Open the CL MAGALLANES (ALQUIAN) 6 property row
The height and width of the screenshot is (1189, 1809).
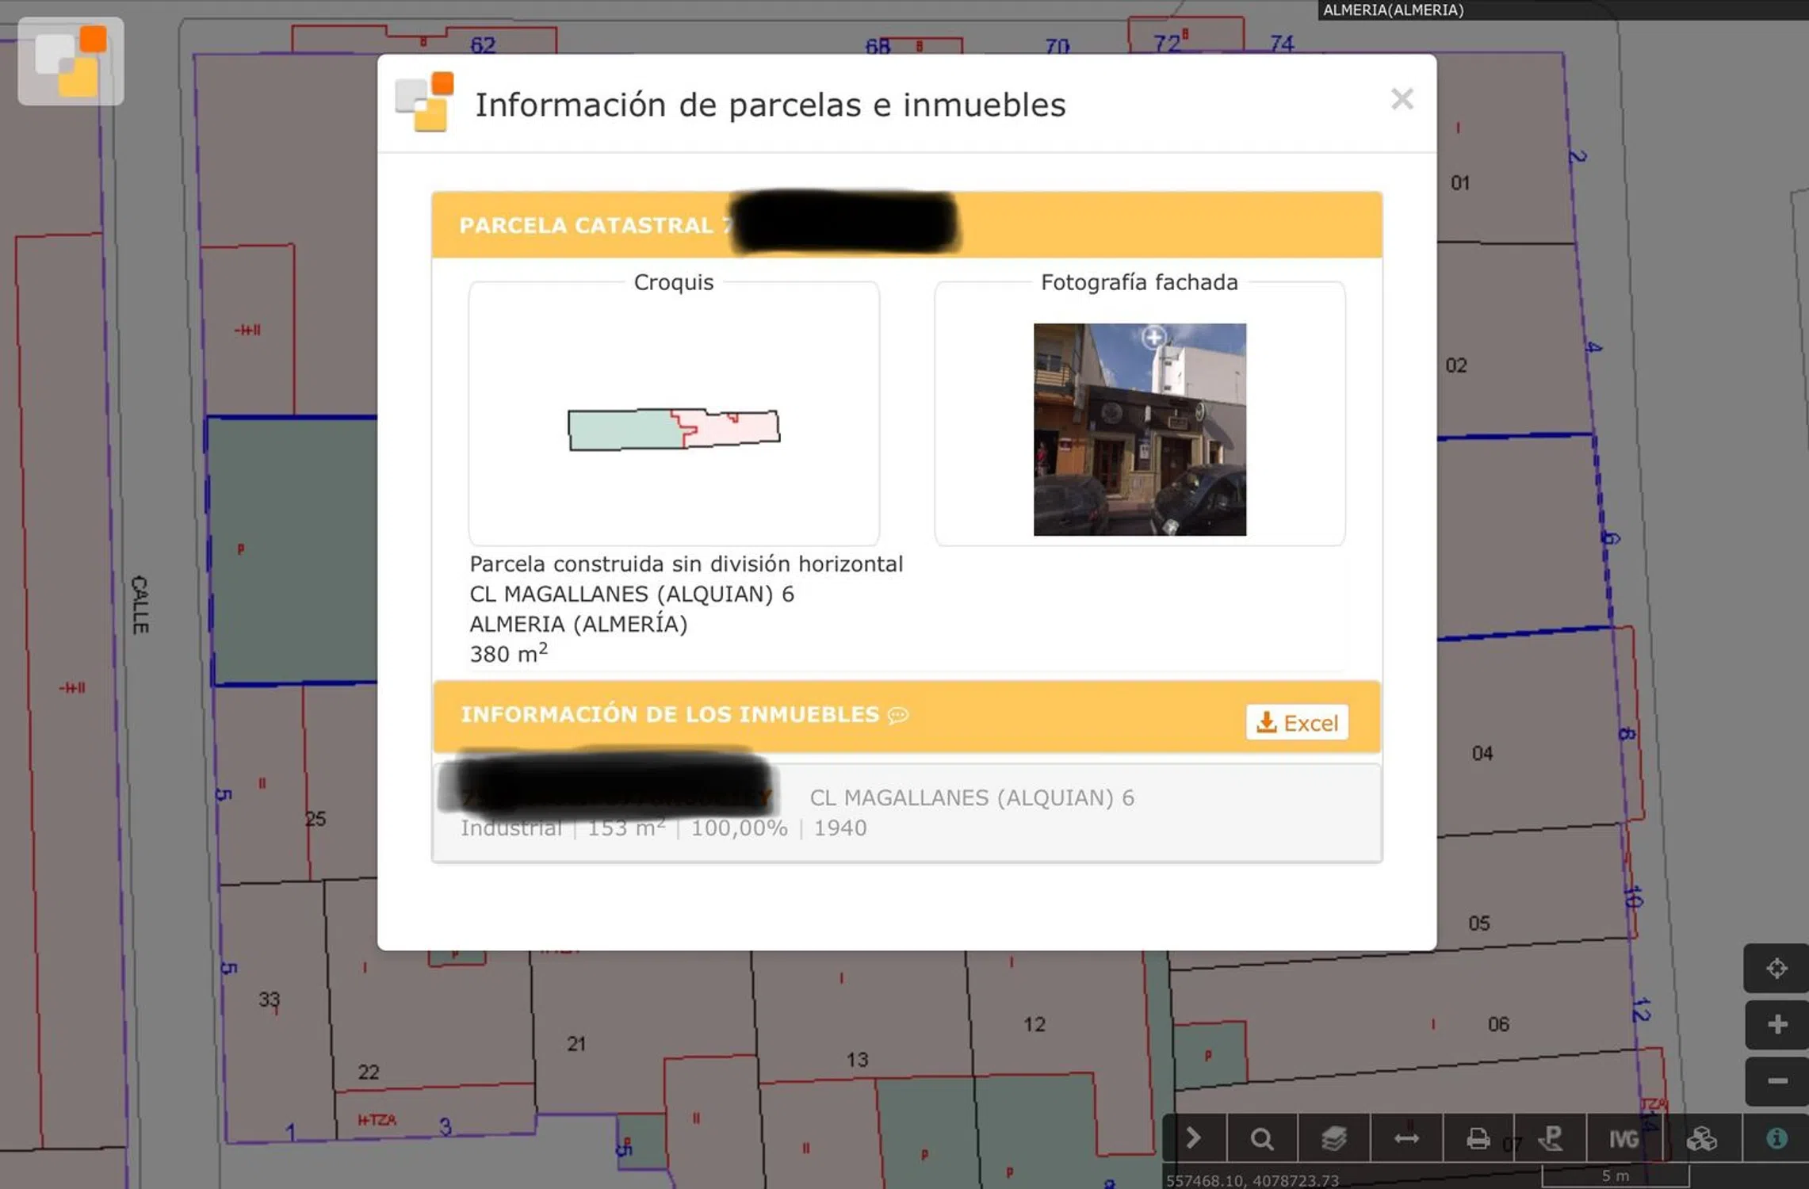[x=971, y=797]
